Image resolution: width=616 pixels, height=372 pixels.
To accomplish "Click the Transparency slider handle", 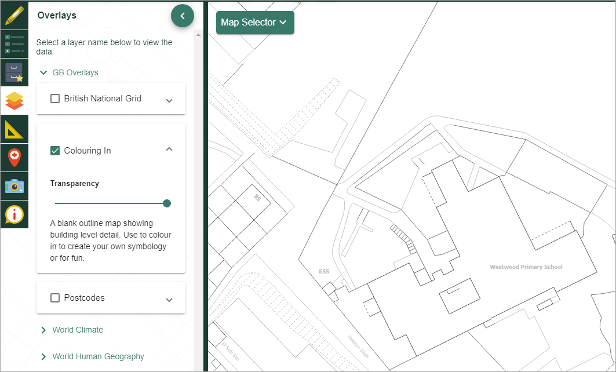I will (167, 203).
